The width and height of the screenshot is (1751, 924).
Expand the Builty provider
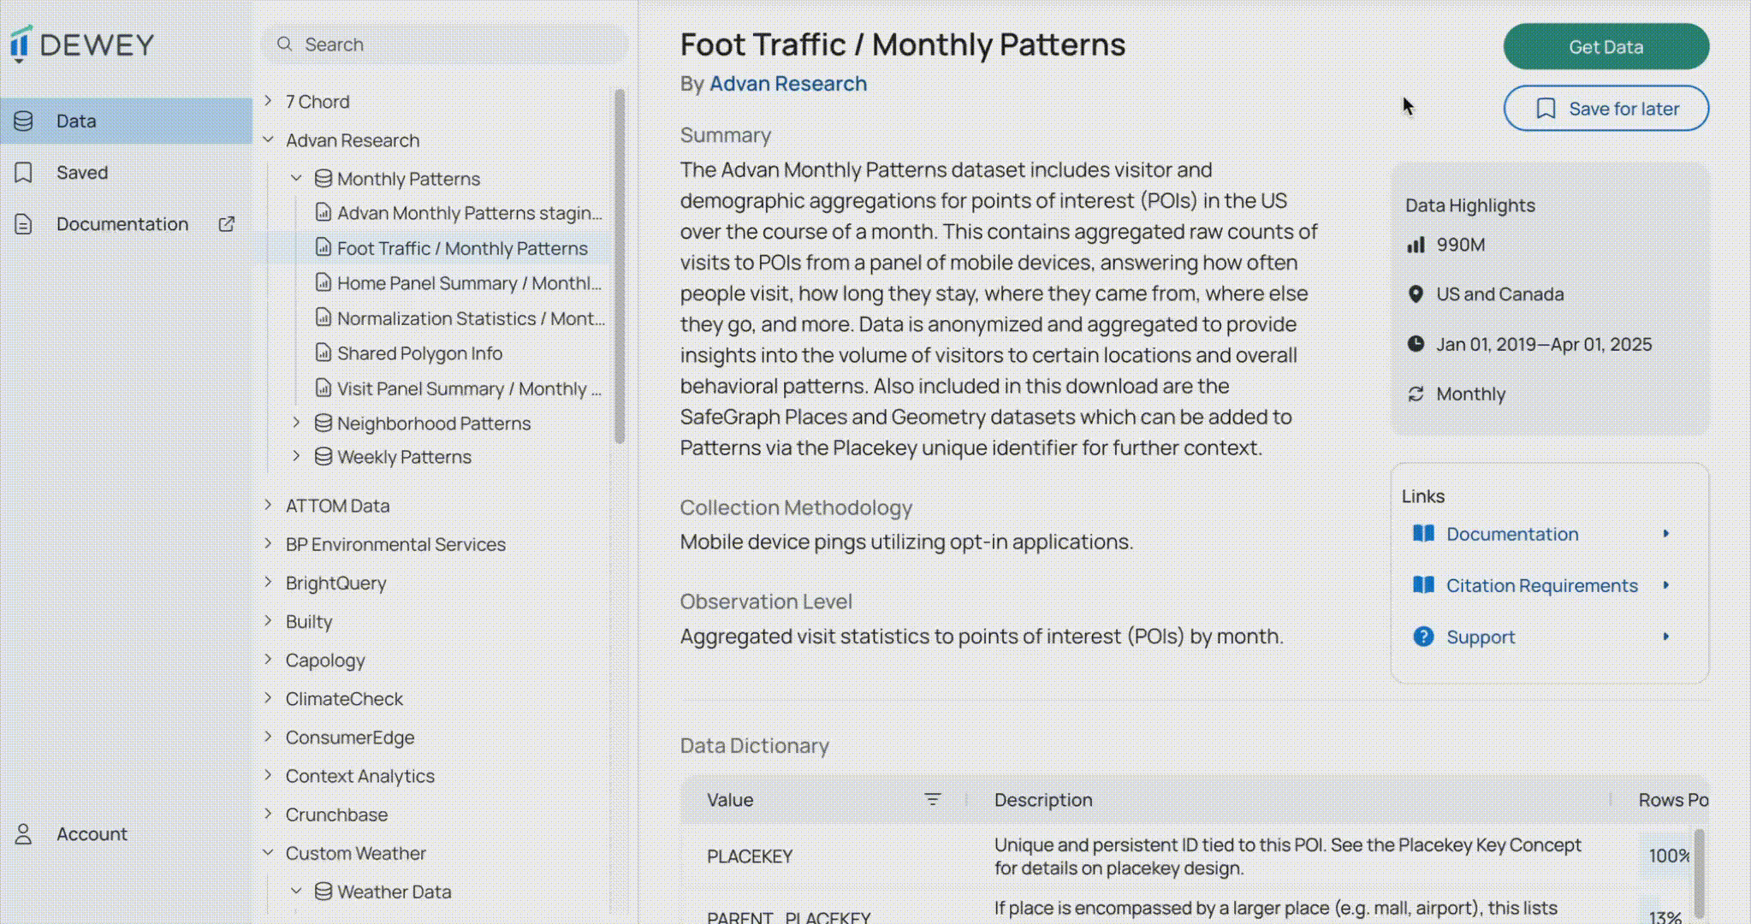[269, 621]
